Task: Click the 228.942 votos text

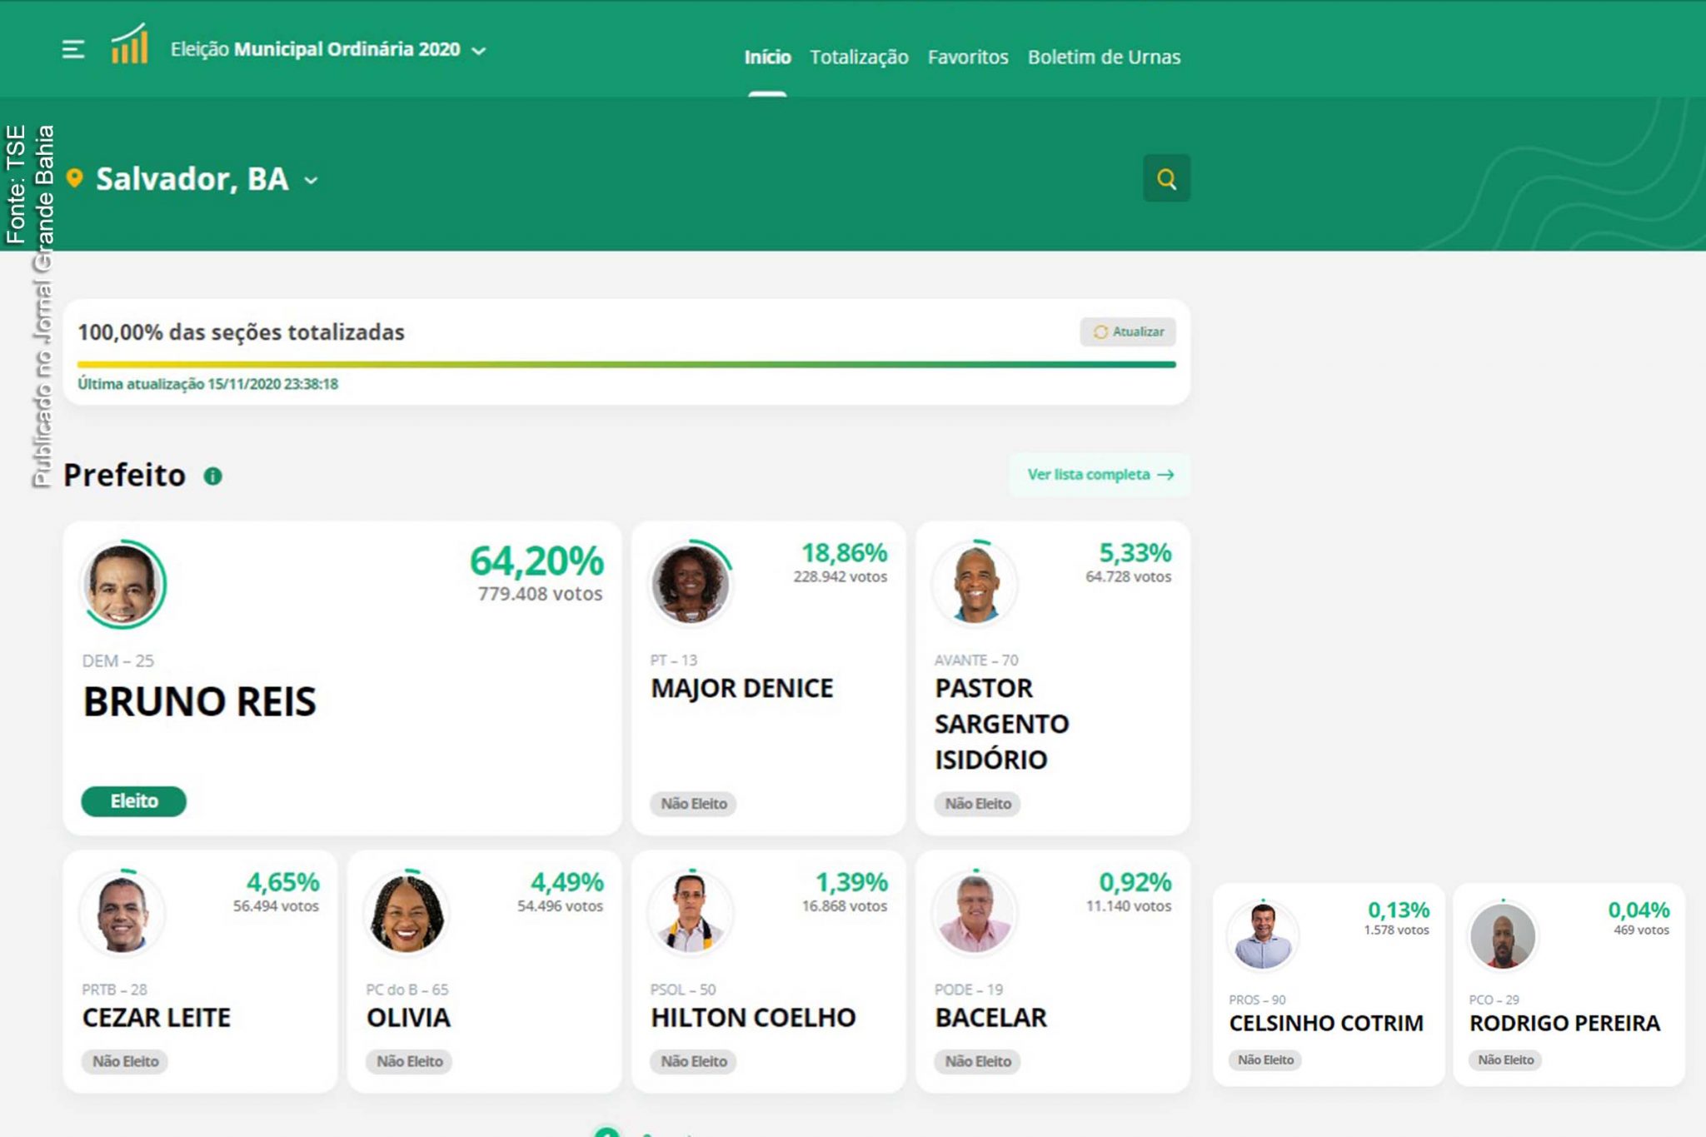Action: [x=840, y=576]
